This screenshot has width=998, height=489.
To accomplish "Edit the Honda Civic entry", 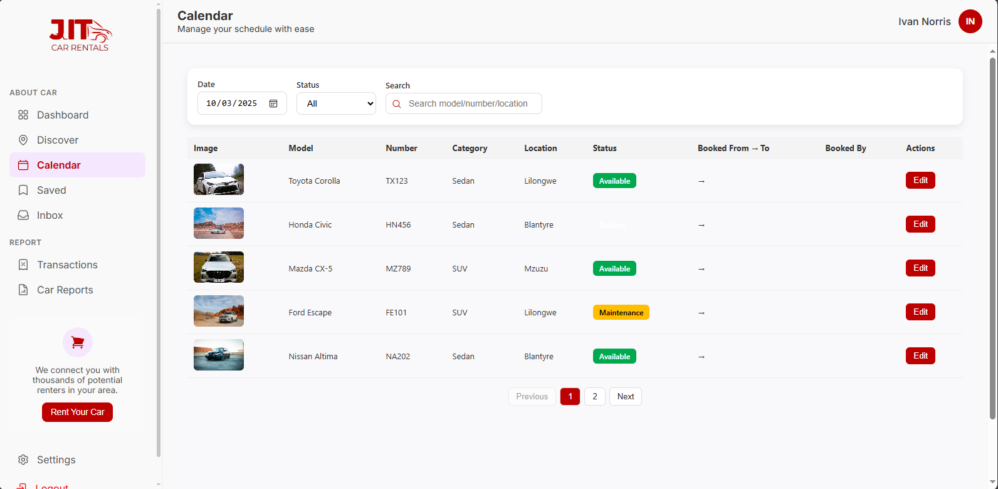I will (920, 224).
